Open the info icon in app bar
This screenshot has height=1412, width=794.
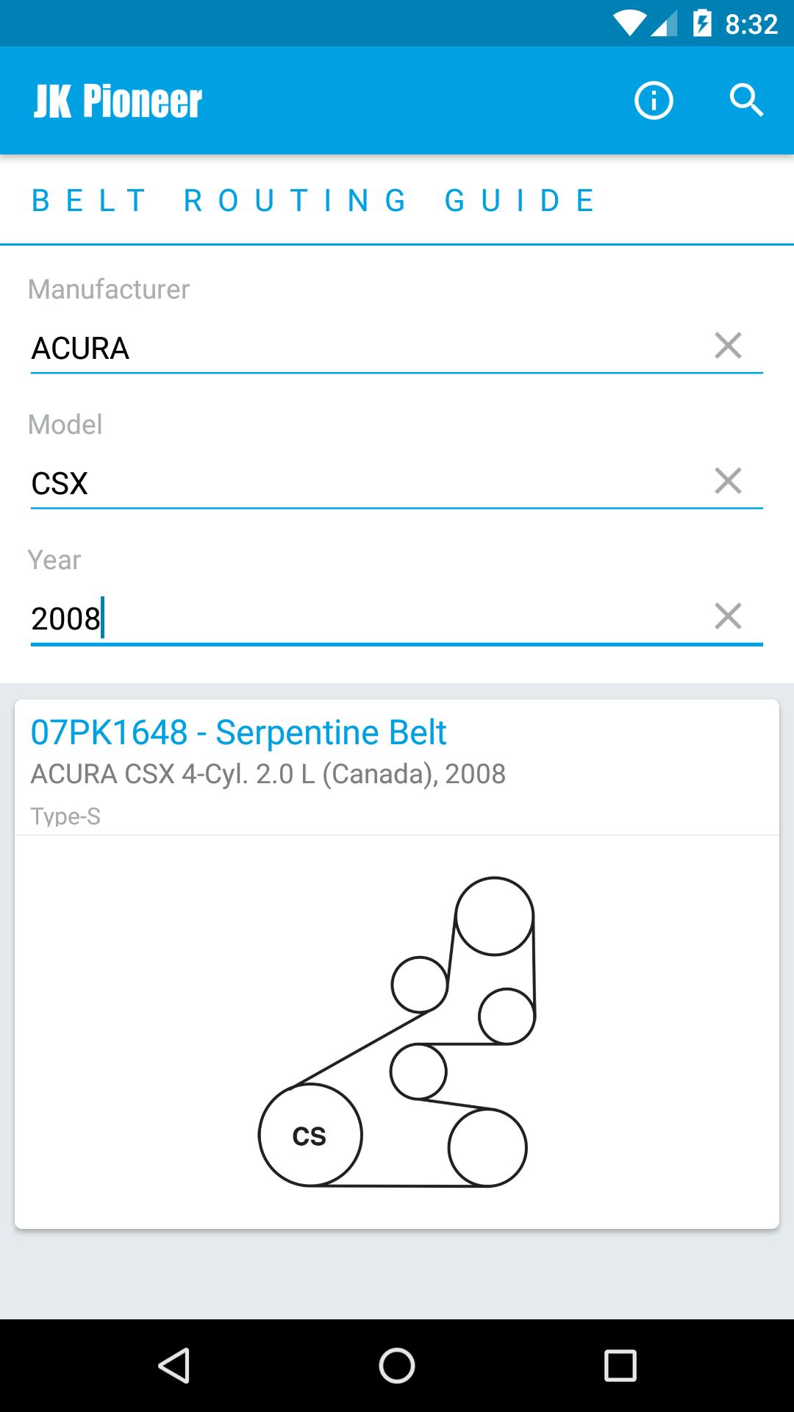[654, 100]
